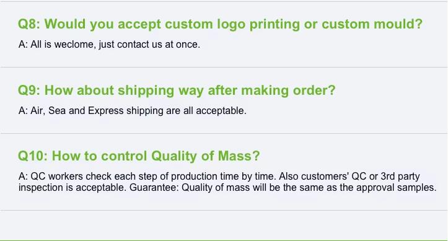Click the Q10 Quality of Mass heading
This screenshot has width=448, height=241.
pos(139,156)
